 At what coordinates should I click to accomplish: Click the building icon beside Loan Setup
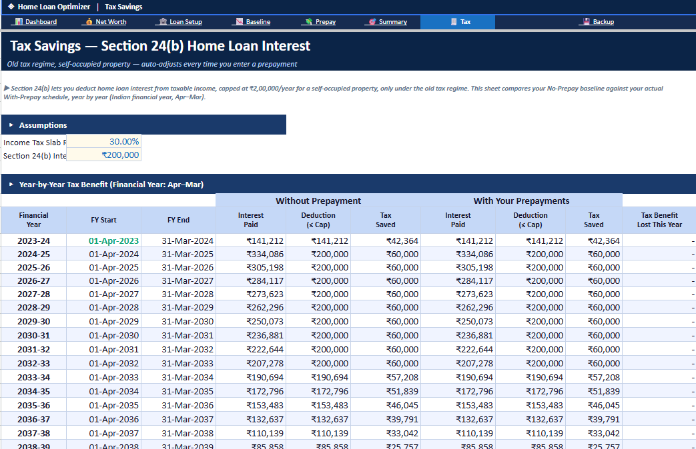point(163,22)
